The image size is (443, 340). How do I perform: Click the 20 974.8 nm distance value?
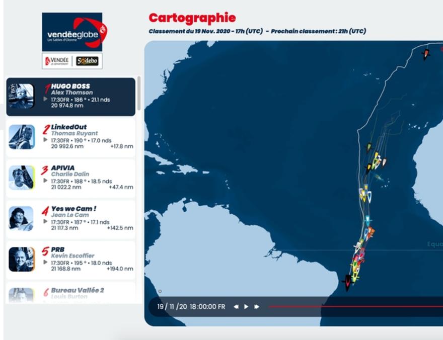point(67,106)
